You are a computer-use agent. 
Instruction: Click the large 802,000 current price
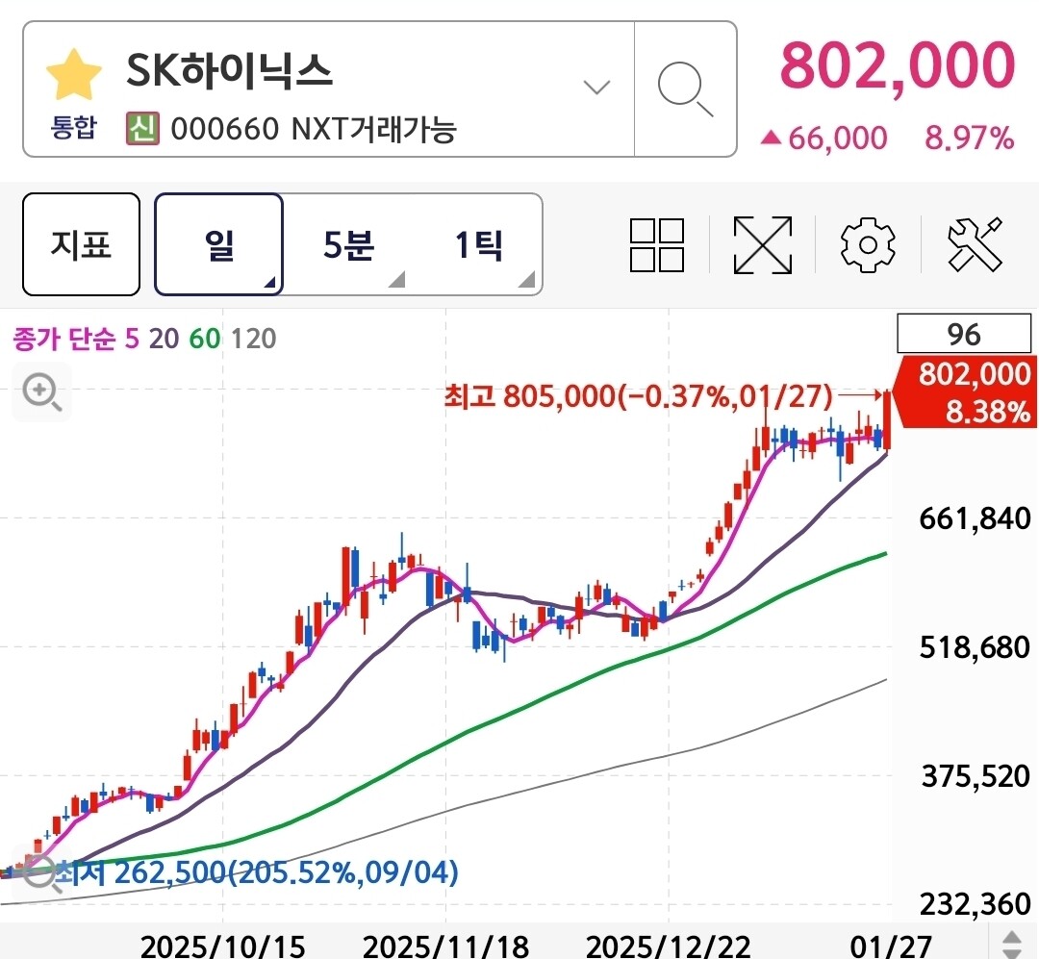click(898, 65)
